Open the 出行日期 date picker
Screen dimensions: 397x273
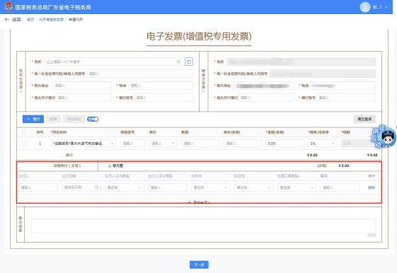[x=81, y=187]
